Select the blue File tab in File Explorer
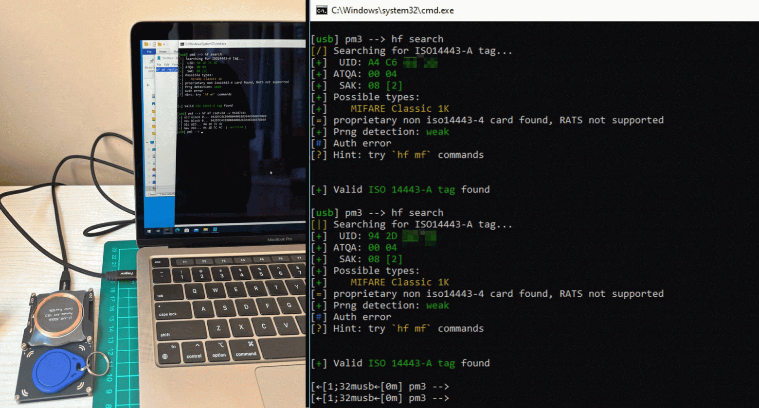The width and height of the screenshot is (759, 408). pos(149,51)
